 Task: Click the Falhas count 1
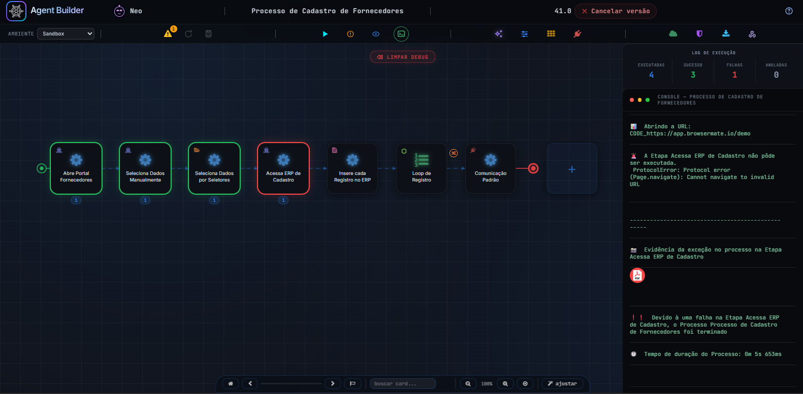pos(734,75)
